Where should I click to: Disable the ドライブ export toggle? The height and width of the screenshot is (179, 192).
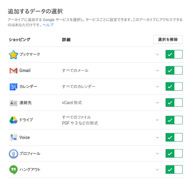tap(174, 120)
